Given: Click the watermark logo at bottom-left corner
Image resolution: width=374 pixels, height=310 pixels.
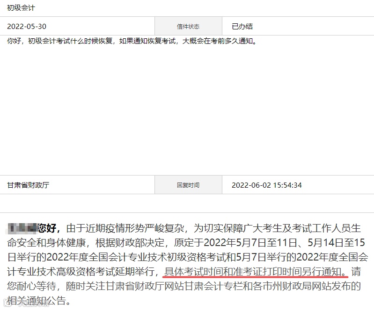Looking at the screenshot, I should click(26, 303).
